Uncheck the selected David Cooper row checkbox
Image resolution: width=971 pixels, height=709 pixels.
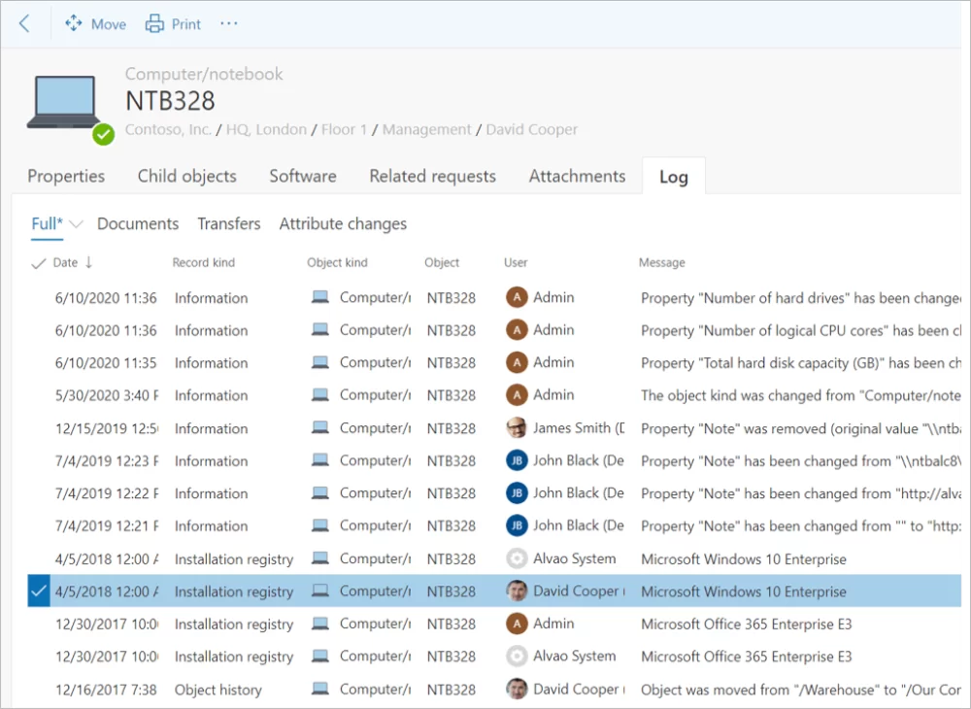coord(38,591)
